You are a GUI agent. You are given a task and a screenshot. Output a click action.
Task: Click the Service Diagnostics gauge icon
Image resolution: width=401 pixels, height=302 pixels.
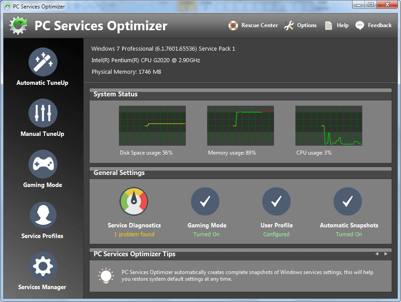pyautogui.click(x=134, y=201)
